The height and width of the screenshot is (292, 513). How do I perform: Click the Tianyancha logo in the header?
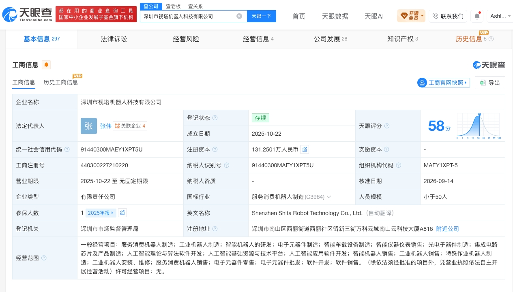27,15
